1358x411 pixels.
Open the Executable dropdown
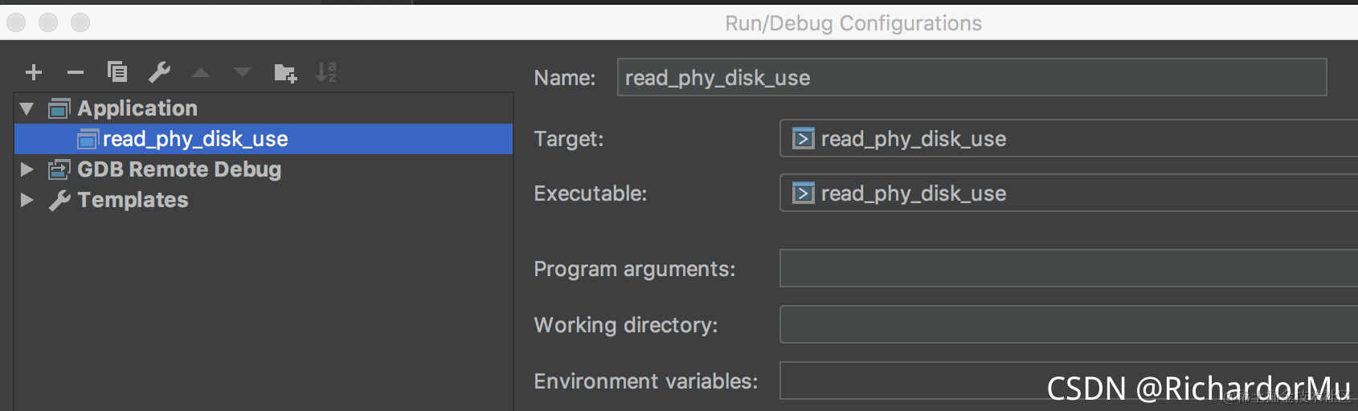pos(1067,193)
